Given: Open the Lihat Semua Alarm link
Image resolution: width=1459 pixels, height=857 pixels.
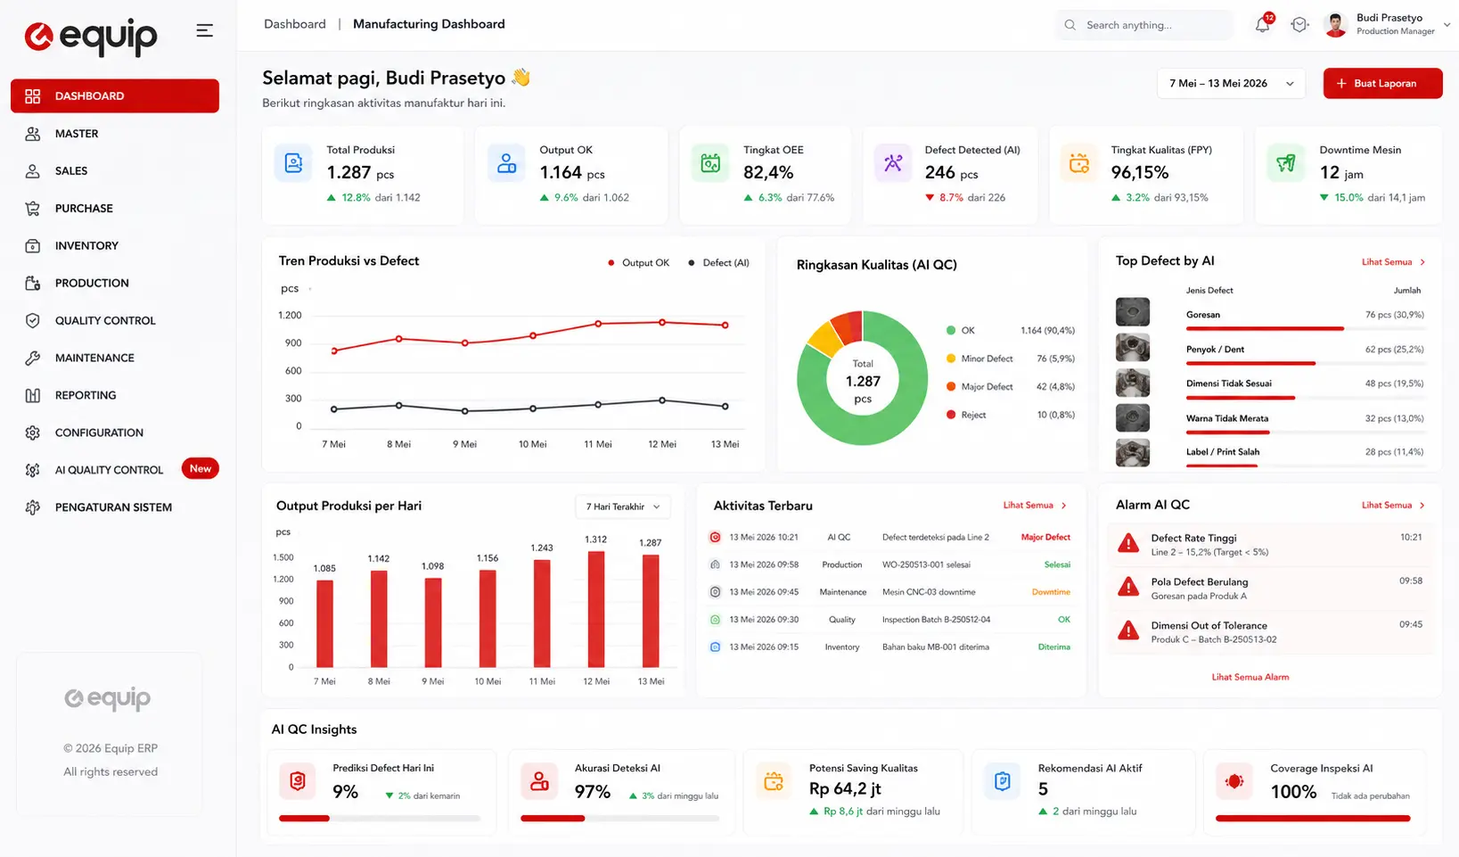Looking at the screenshot, I should point(1250,677).
